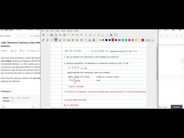Open the problem list icon bottom-left
Viewport: 184px width, 138px height.
click(3, 107)
